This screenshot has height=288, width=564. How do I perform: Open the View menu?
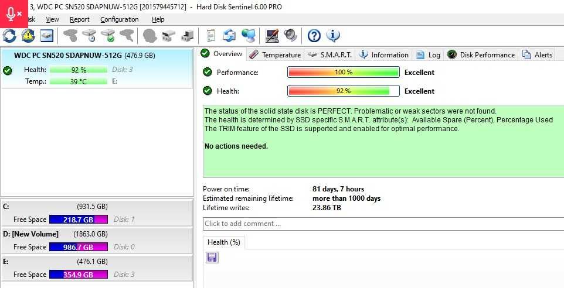click(52, 19)
